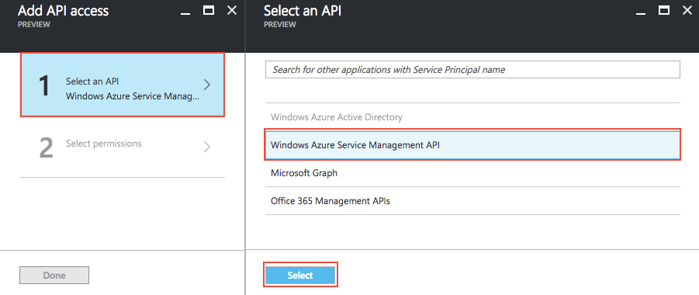Expand chevron beside Select permissions step
This screenshot has width=699, height=295.
207,147
